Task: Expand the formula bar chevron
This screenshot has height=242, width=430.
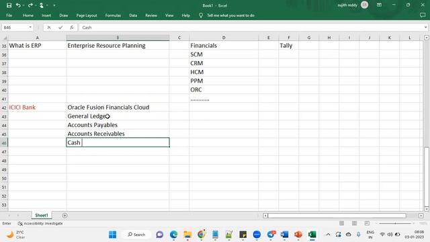Action: point(425,28)
